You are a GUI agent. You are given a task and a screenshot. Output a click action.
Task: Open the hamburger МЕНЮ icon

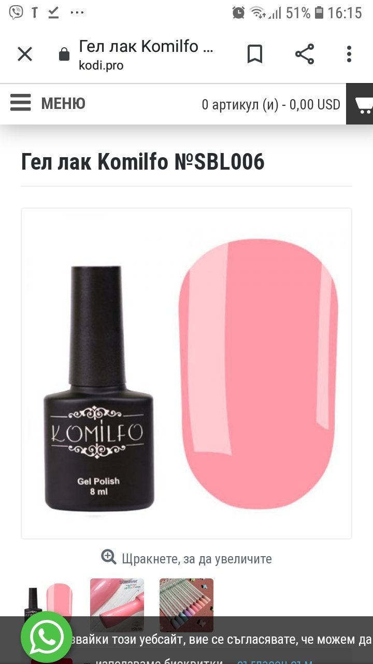click(x=21, y=103)
